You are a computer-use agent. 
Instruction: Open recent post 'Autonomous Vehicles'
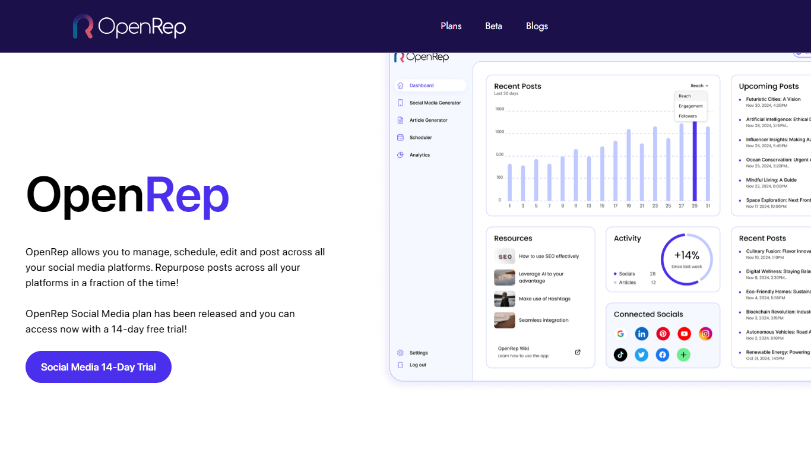click(x=778, y=332)
